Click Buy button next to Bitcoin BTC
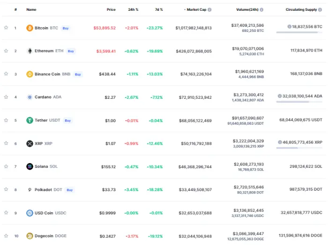Viewport: 328px width, 245px height. 66,28
